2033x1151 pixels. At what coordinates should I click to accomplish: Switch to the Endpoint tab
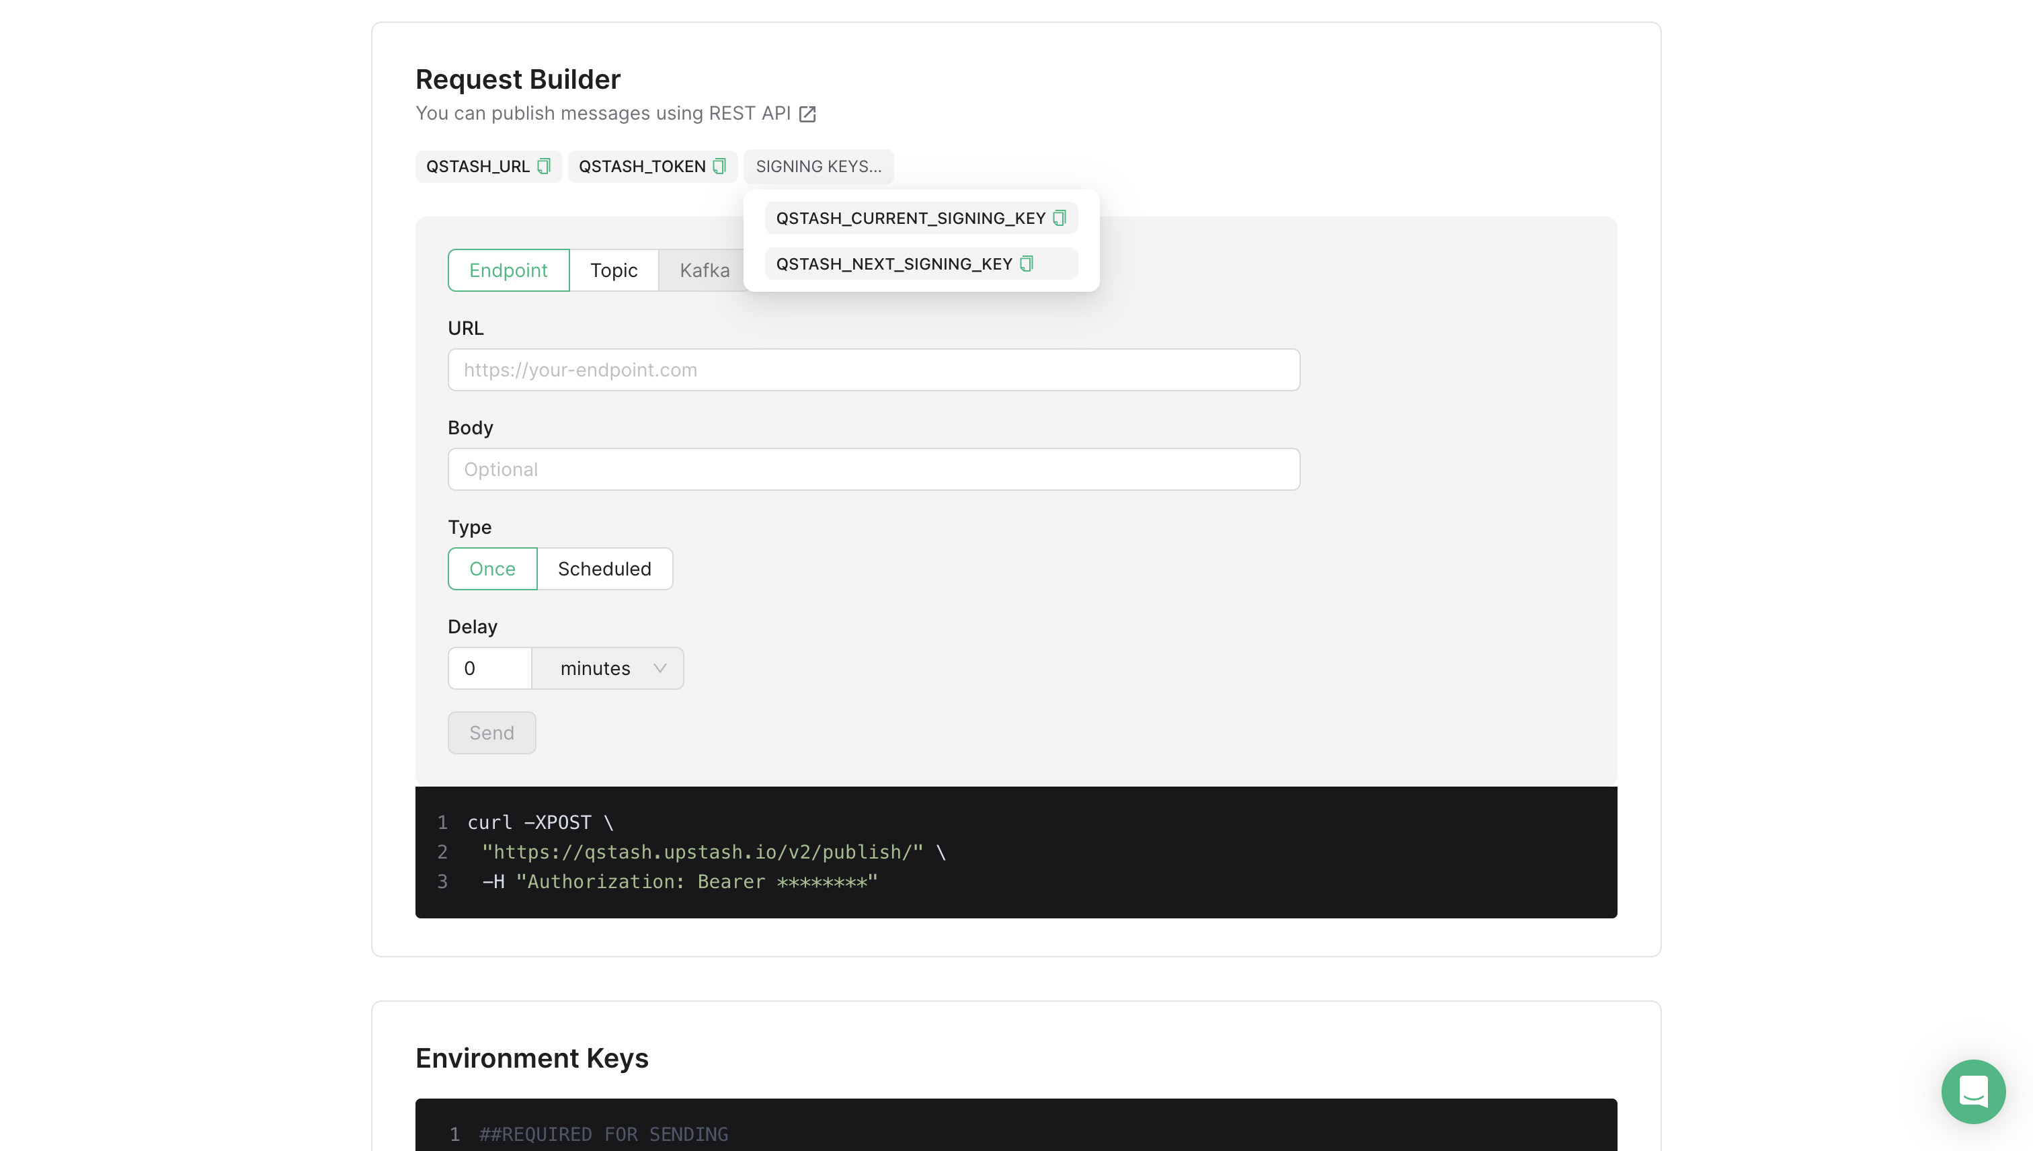(507, 270)
